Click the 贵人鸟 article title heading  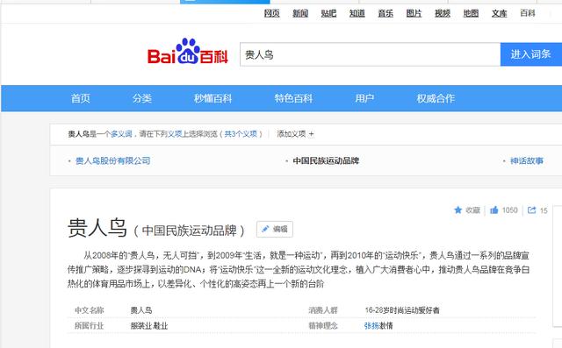[97, 228]
